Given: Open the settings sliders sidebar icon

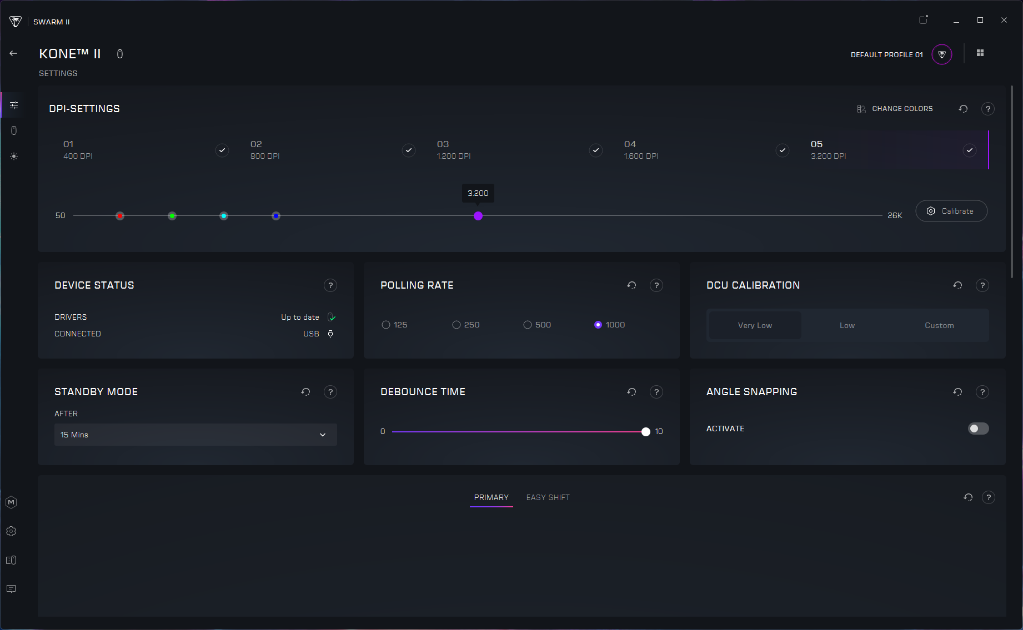Looking at the screenshot, I should [x=14, y=105].
